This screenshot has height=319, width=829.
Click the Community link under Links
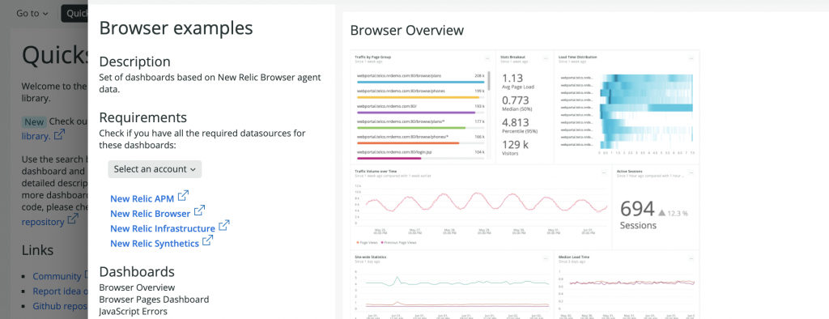(57, 276)
